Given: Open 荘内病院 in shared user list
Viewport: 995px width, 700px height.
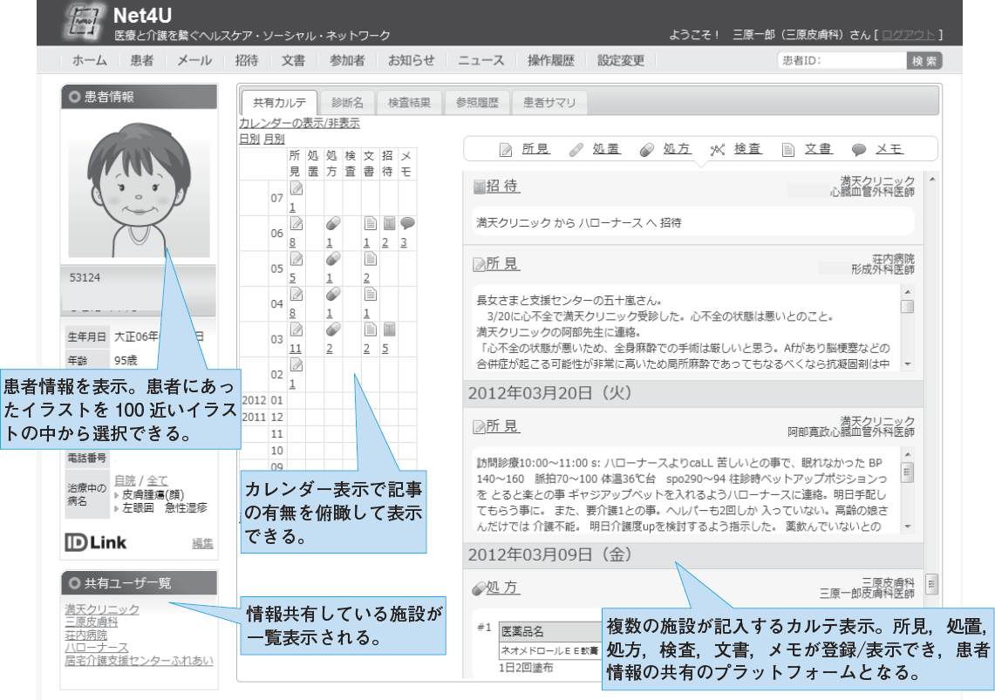Looking at the screenshot, I should pos(86,635).
